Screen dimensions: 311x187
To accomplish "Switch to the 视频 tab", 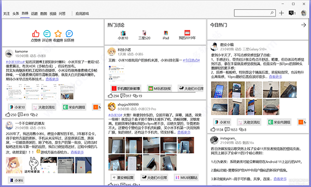I will [53, 13].
